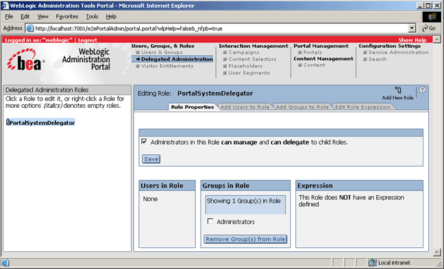Viewport: 444px width, 269px height.
Task: Open the help question mark icon
Action: click(422, 89)
